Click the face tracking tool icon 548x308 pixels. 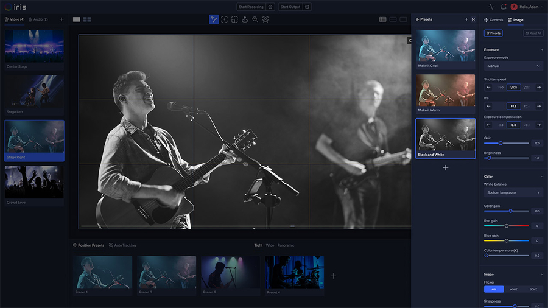tap(265, 19)
